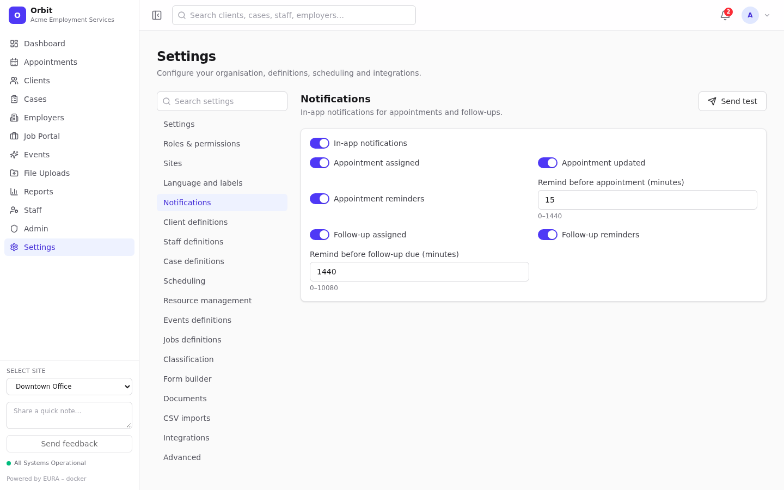The image size is (784, 490).
Task: Click the Admin shield icon
Action: click(x=14, y=229)
